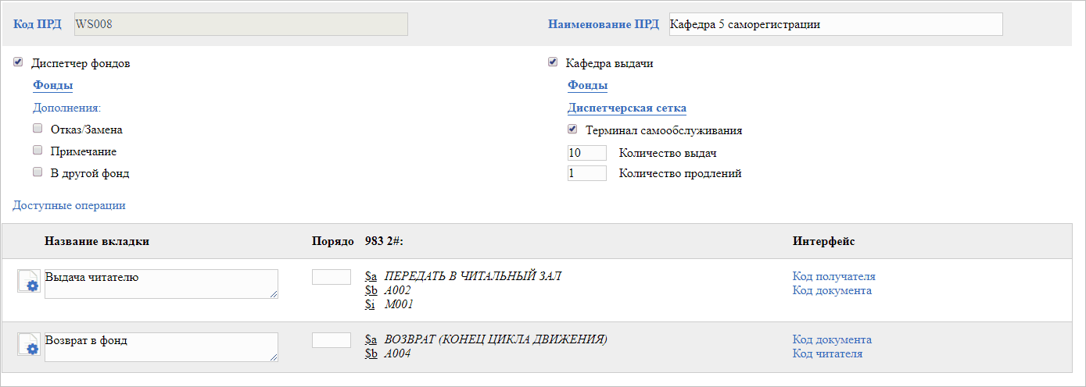Tick the В другой фонд checkbox
This screenshot has width=1086, height=387.
click(38, 172)
